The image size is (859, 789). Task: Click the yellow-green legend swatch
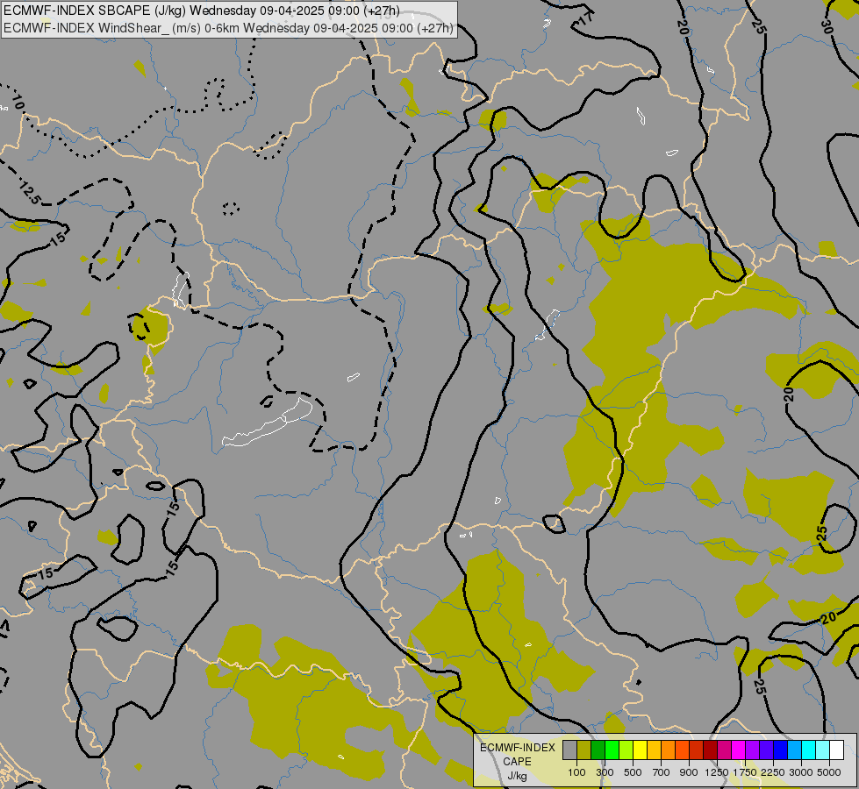(626, 750)
